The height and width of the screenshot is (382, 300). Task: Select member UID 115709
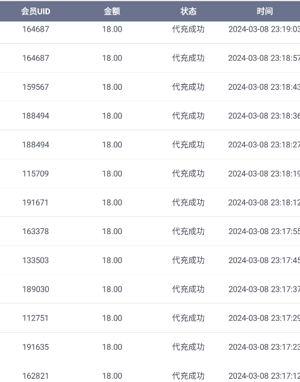(x=35, y=174)
